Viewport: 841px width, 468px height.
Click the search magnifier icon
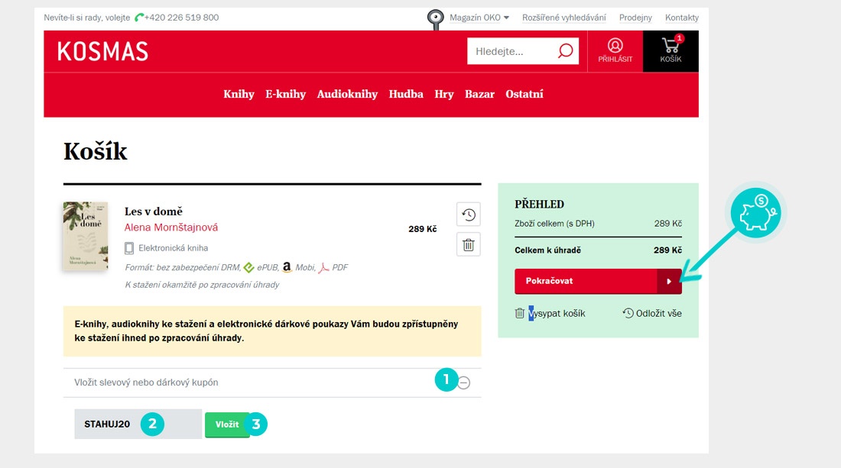coord(565,51)
